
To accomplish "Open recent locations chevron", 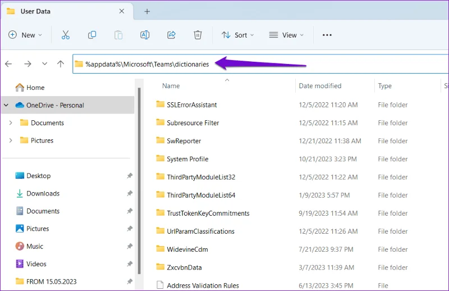I will click(x=44, y=63).
